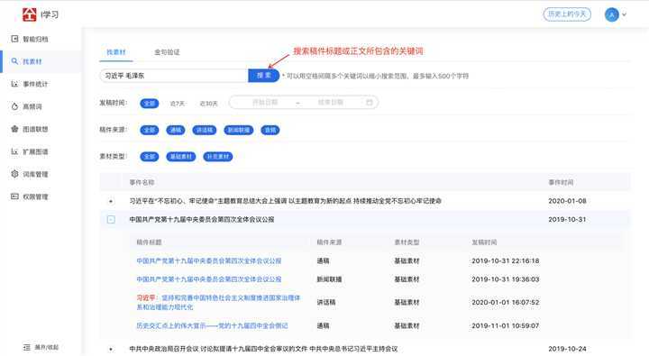Expand the 中共中央政治局召开会议 event row
The height and width of the screenshot is (356, 649).
tap(111, 349)
